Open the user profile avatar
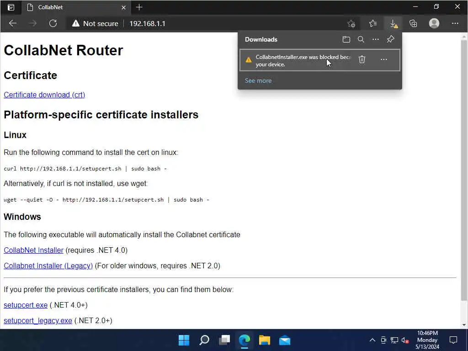468x351 pixels. 434,23
